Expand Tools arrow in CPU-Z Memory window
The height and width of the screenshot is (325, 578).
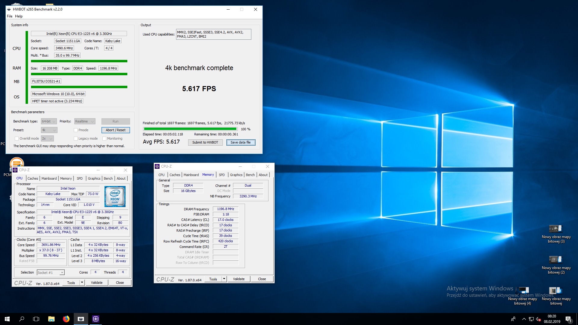click(224, 279)
